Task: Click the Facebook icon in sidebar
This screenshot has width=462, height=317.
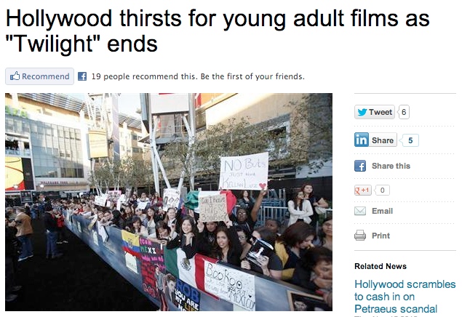Action: [360, 166]
